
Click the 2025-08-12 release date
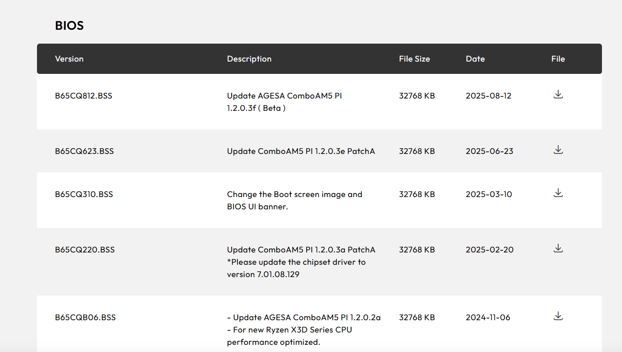click(x=488, y=96)
